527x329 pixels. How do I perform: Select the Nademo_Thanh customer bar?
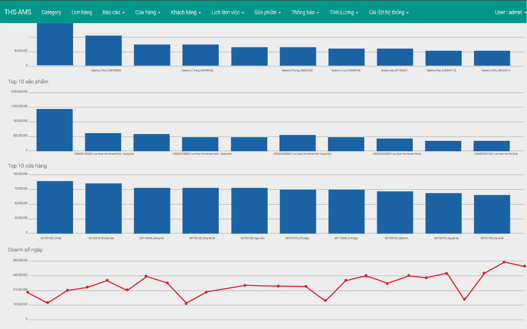(103, 50)
